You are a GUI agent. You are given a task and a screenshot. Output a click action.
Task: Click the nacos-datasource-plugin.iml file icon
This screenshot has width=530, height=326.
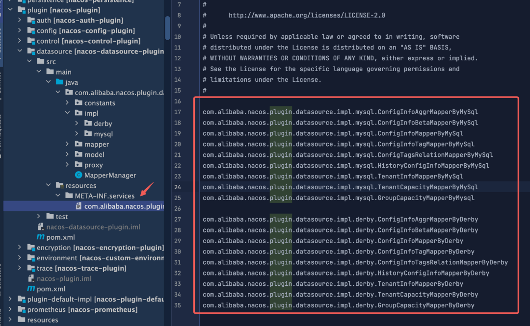tap(41, 227)
